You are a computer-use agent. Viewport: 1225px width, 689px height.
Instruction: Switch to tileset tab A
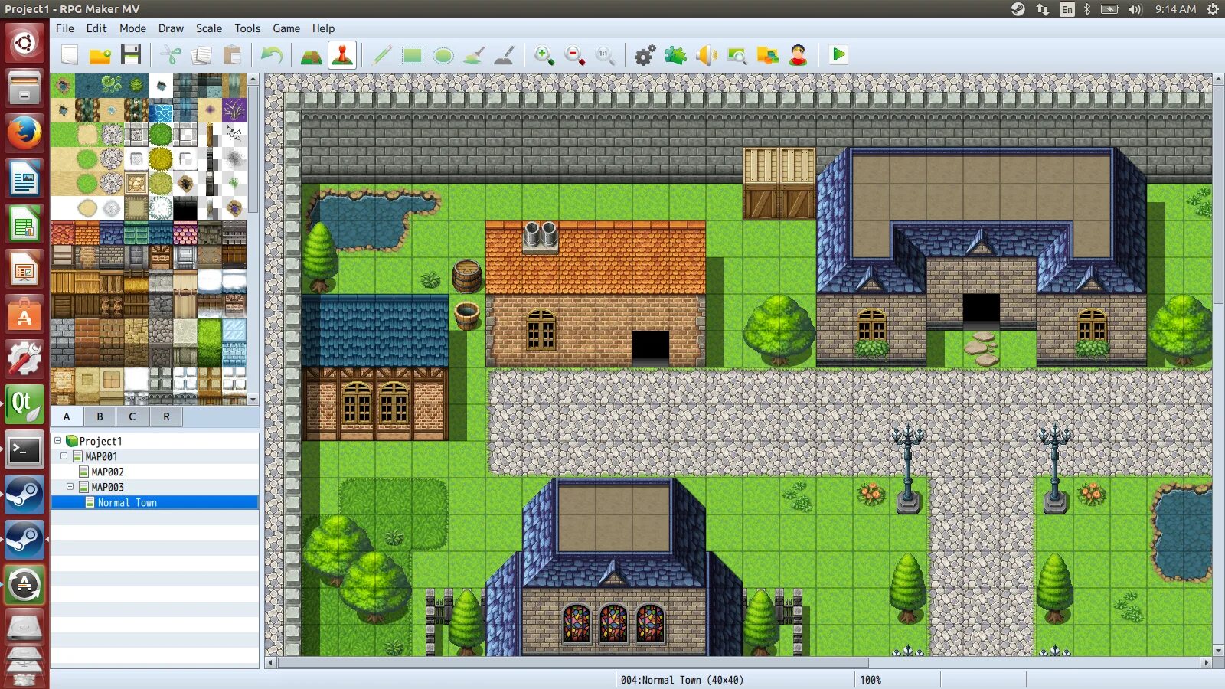[67, 416]
